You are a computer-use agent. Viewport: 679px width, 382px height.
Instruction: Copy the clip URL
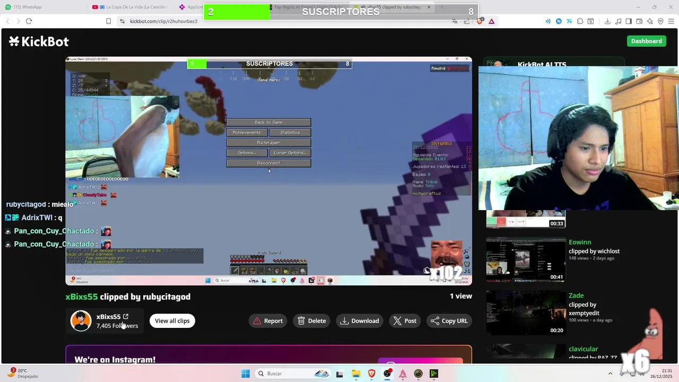point(449,320)
